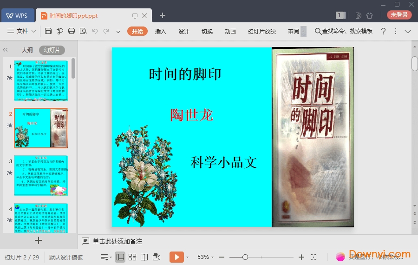
Task: Add a new tab with plus button
Action: click(163, 15)
